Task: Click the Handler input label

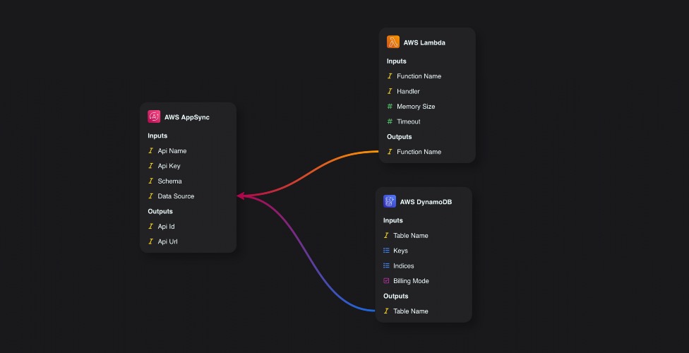Action: click(408, 92)
